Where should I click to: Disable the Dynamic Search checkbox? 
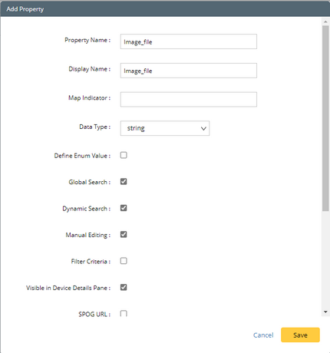click(124, 208)
